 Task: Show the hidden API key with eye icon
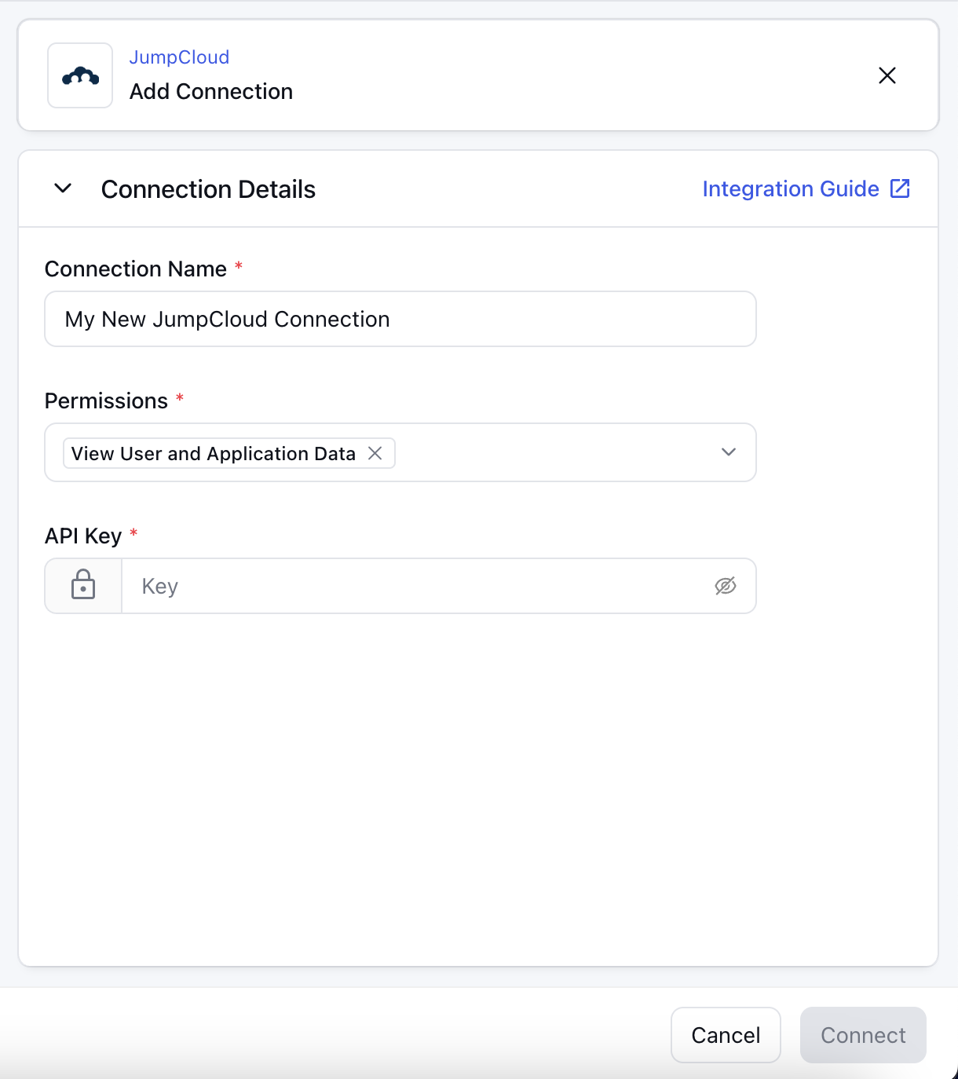[726, 586]
